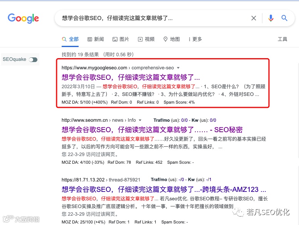Open 工具 search tools
The image size is (299, 225).
coord(282,39)
